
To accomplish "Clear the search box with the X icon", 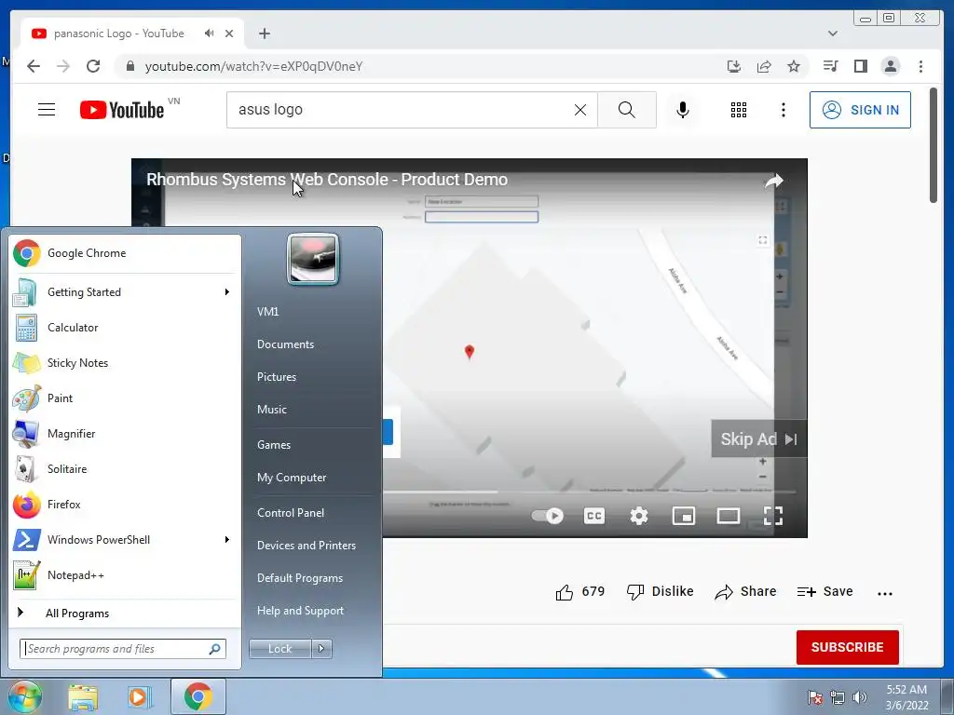I will pos(580,110).
